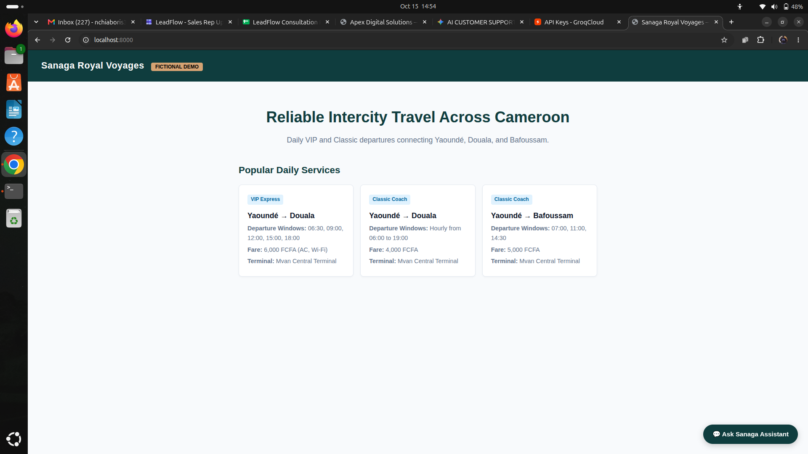Go back using the browser back arrow

pos(37,40)
